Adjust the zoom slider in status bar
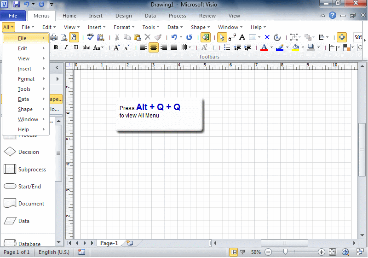 tap(286, 252)
